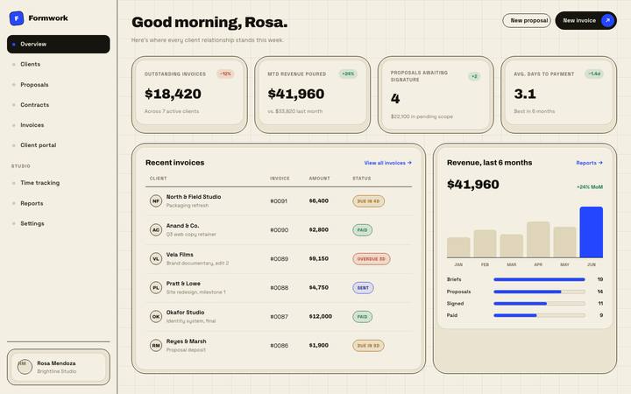Follow the View all invoices link
The width and height of the screenshot is (631, 394).
click(x=387, y=163)
